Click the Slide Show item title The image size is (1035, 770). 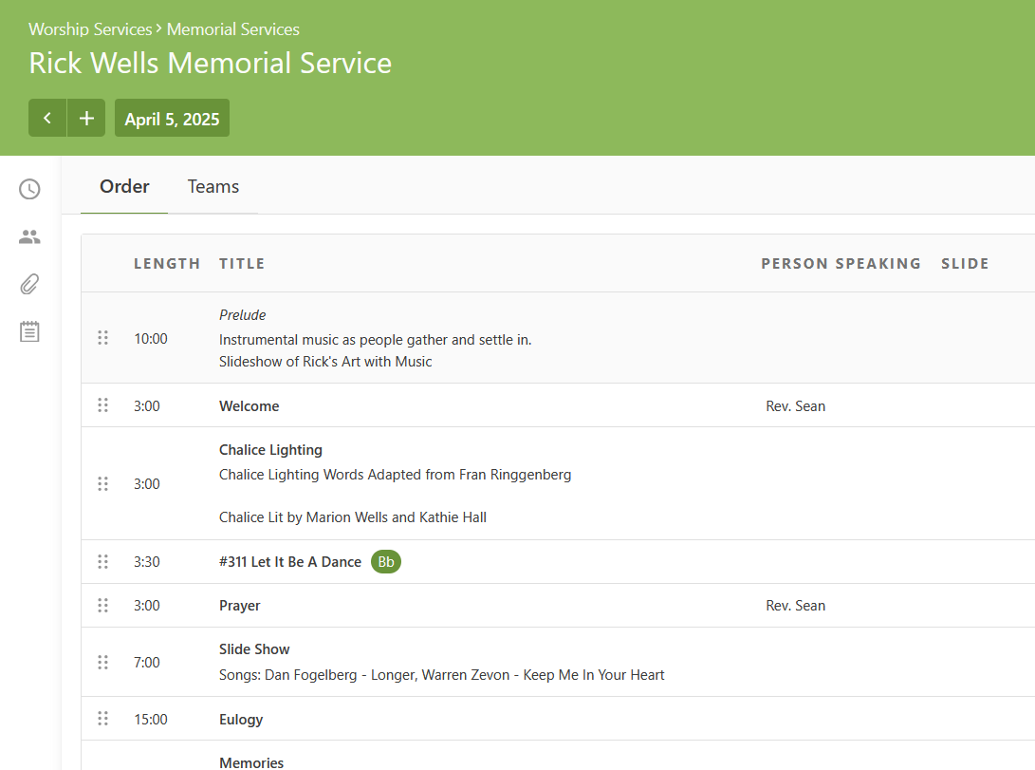[254, 649]
